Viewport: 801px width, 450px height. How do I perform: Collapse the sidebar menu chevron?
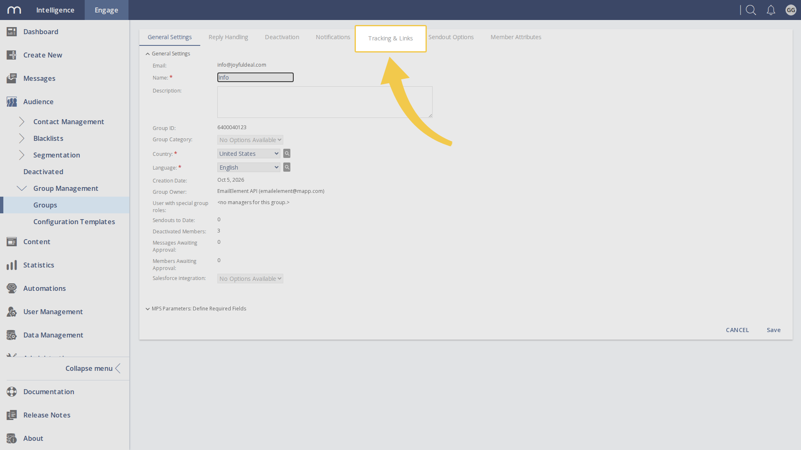118,368
